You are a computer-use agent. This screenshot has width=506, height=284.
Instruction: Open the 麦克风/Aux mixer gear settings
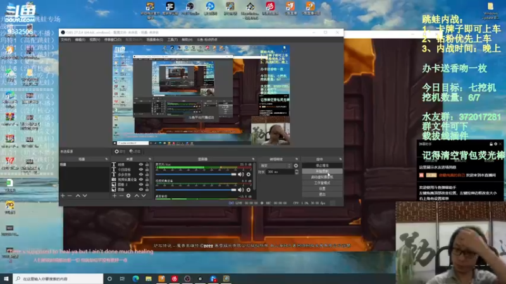click(x=249, y=174)
